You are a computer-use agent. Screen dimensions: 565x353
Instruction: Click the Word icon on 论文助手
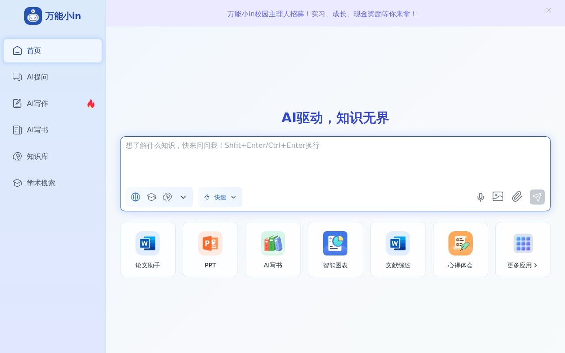pos(148,243)
